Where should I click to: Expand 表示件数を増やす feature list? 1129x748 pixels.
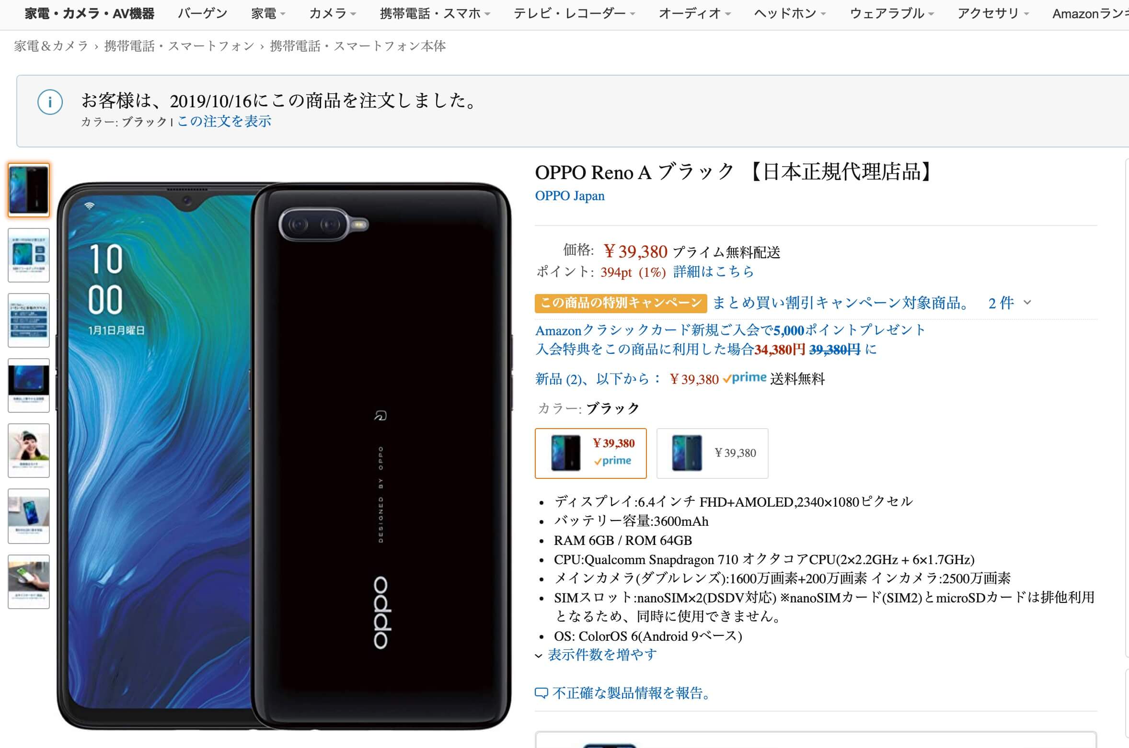(596, 655)
